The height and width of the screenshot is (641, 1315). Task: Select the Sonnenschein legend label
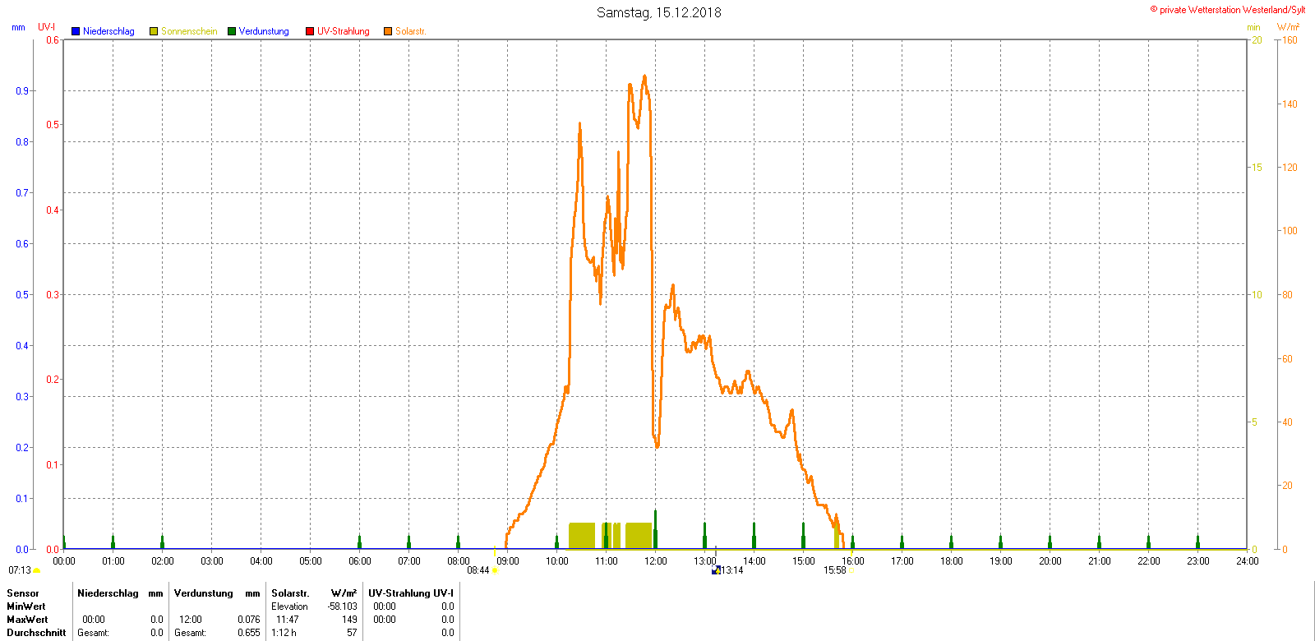tap(189, 31)
